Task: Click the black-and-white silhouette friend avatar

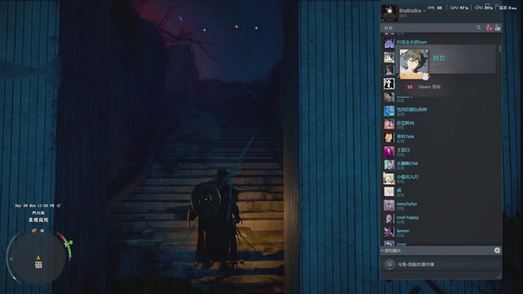Action: [389, 84]
